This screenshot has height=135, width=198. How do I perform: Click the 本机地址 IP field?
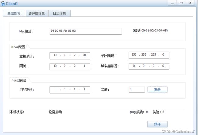click(x=70, y=56)
